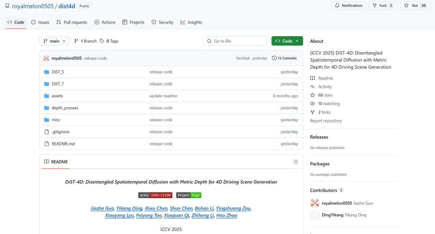This screenshot has width=435, height=234.
Task: Click file icon of README.md row
Action: click(46, 144)
